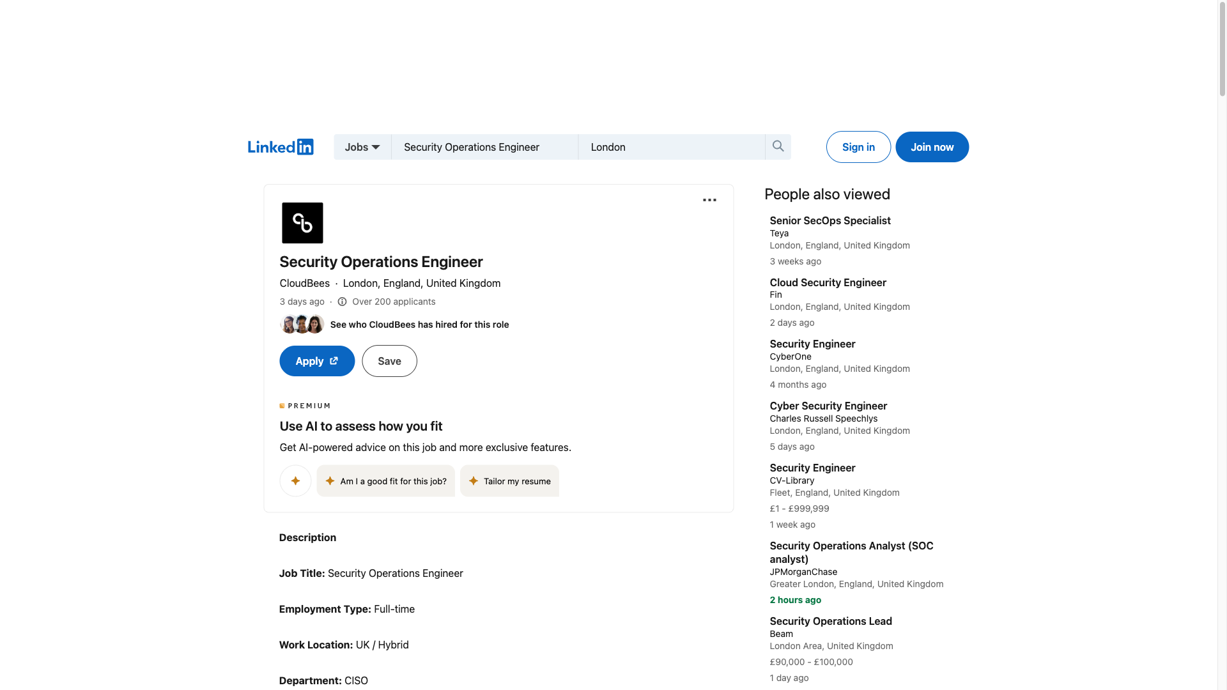The height and width of the screenshot is (690, 1227).
Task: Click the Apply button
Action: click(x=317, y=361)
